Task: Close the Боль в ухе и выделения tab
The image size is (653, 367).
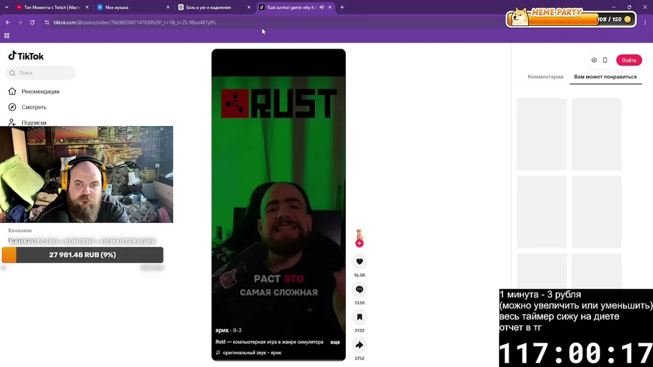Action: (x=249, y=7)
